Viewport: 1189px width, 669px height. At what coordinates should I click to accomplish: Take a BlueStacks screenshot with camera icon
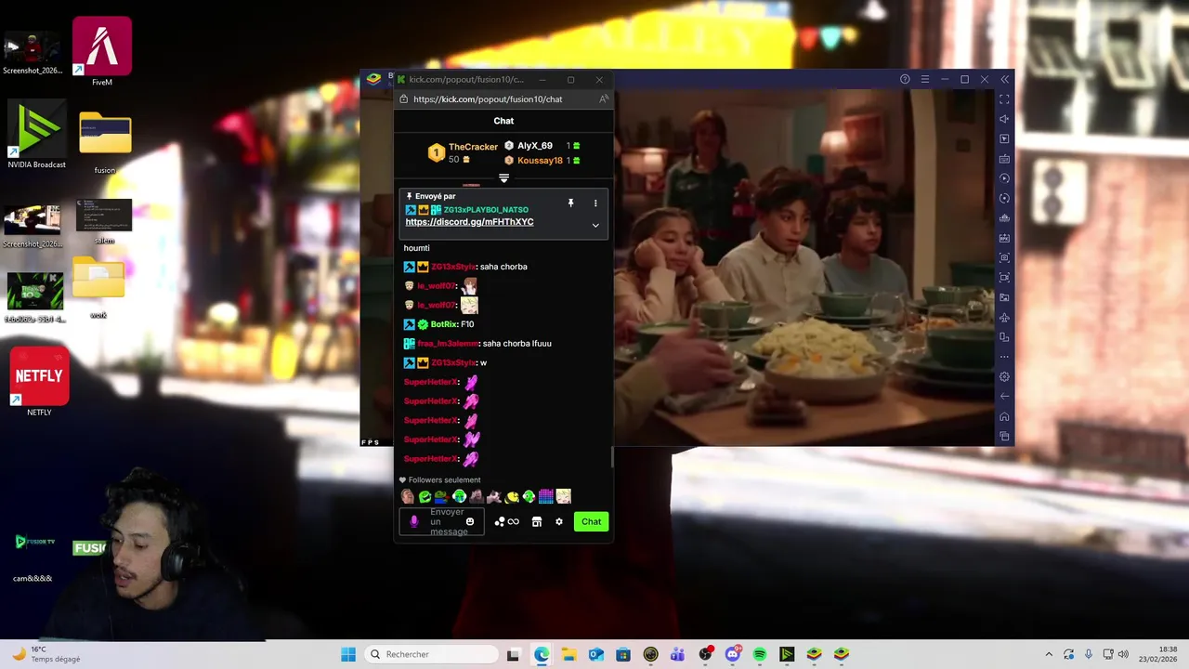[1004, 257]
